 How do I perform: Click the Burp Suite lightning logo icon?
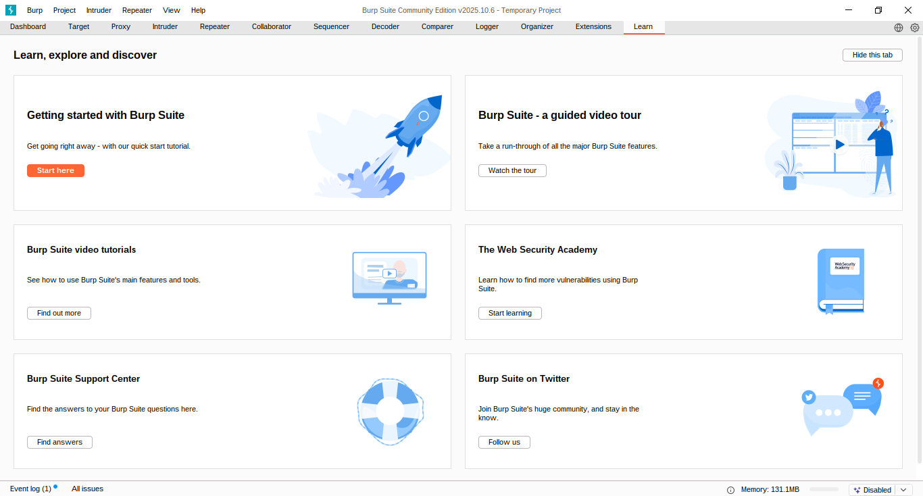(11, 10)
